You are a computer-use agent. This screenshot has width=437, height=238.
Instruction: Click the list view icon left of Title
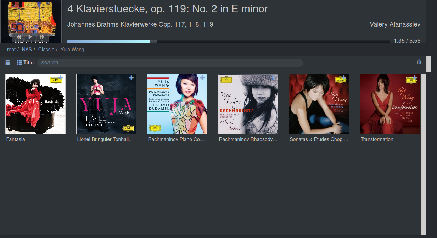click(7, 63)
